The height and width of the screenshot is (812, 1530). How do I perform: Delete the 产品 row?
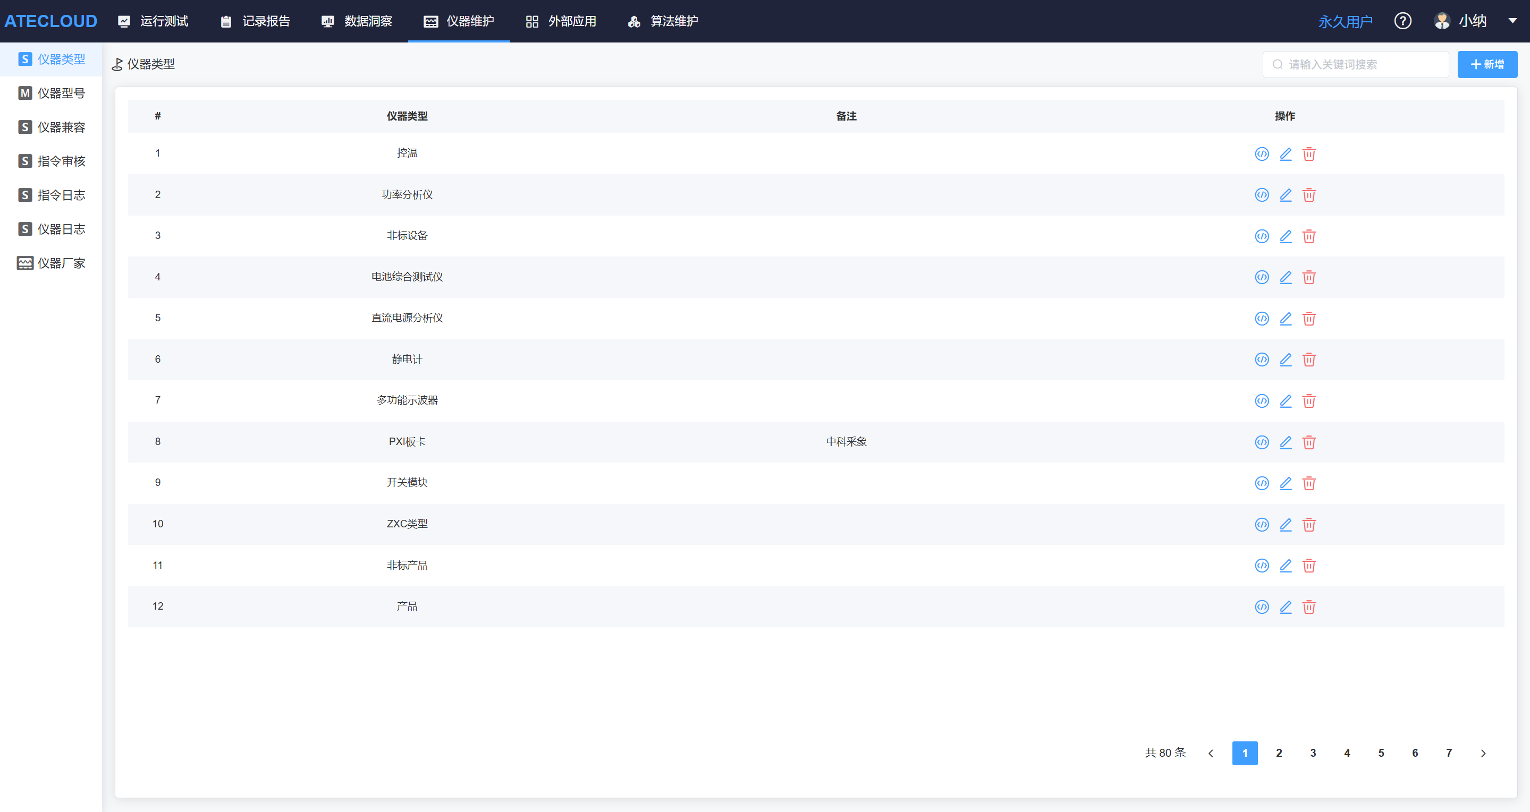click(1308, 606)
